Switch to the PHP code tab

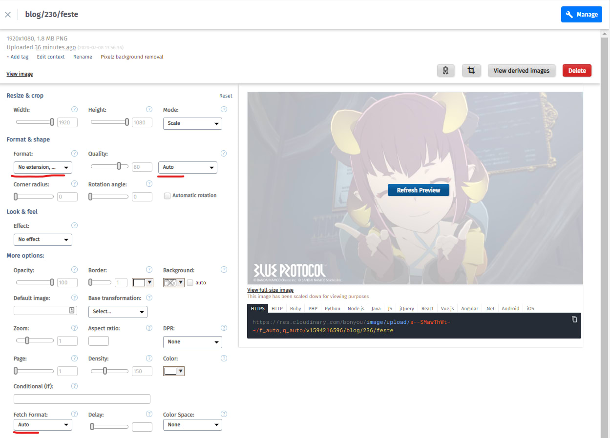click(x=313, y=308)
